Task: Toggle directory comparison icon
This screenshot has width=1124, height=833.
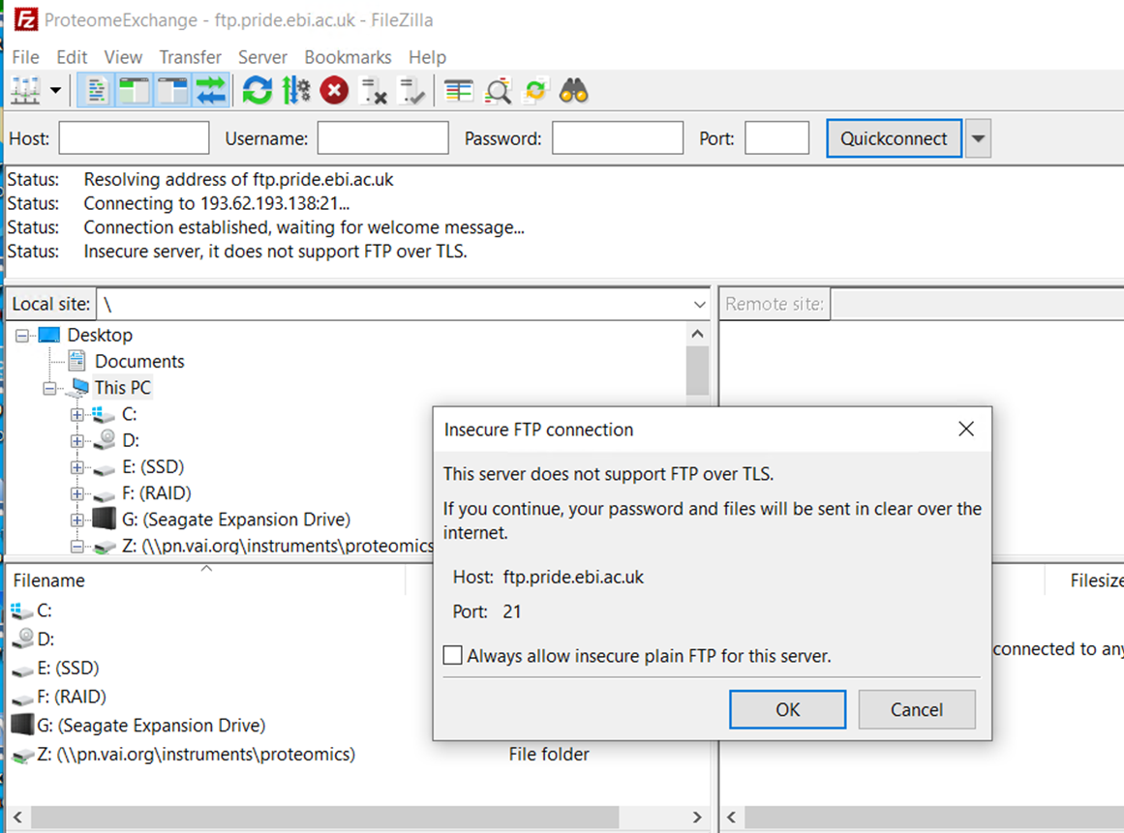Action: click(x=498, y=91)
